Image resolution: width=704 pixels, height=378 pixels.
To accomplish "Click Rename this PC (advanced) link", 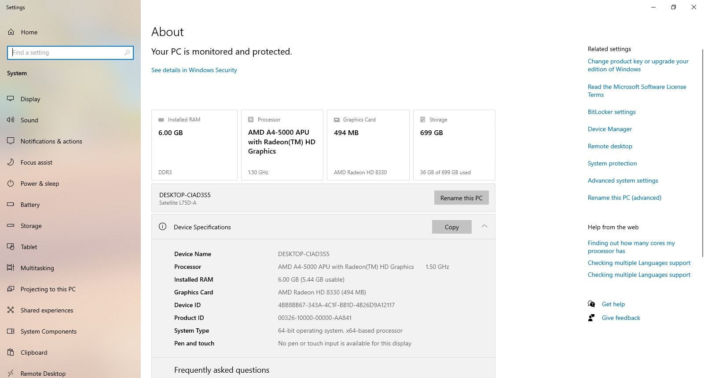I will [624, 198].
